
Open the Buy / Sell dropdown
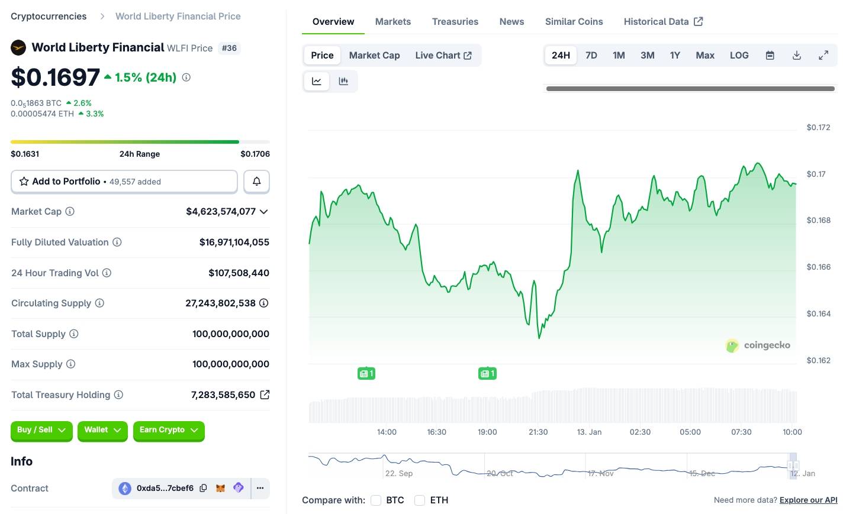[41, 430]
